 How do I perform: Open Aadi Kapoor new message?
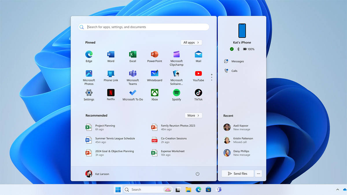[237, 127]
